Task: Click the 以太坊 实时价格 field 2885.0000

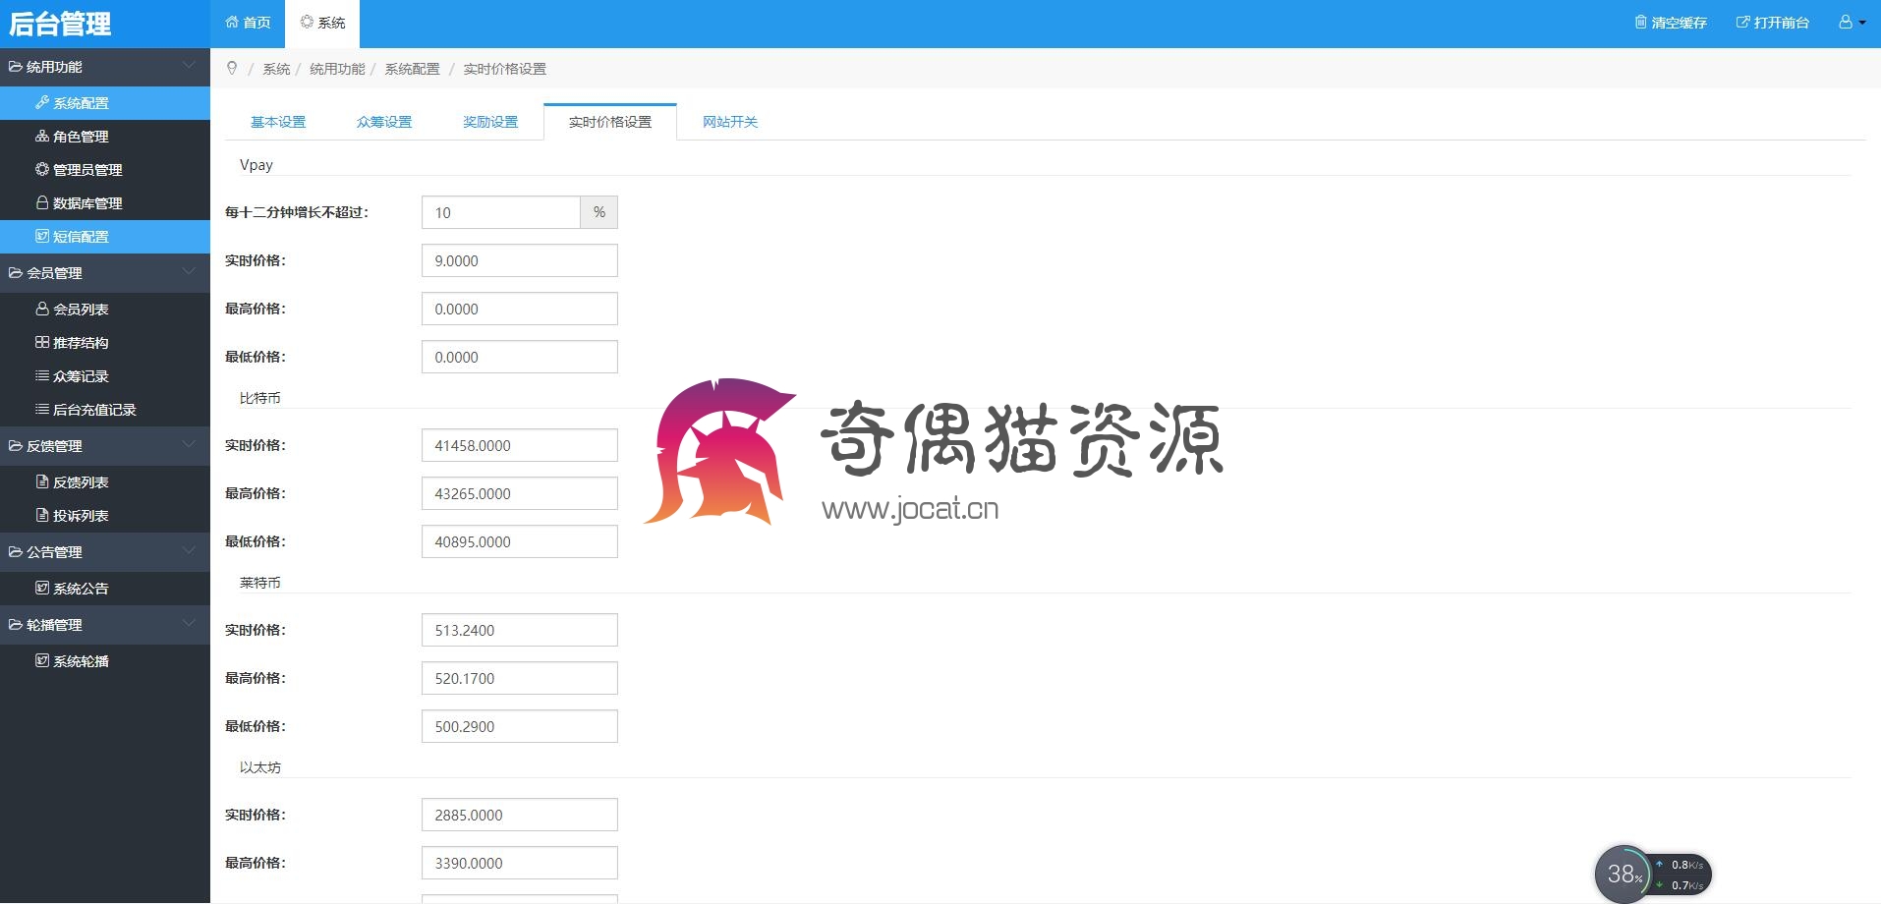Action: tap(520, 815)
